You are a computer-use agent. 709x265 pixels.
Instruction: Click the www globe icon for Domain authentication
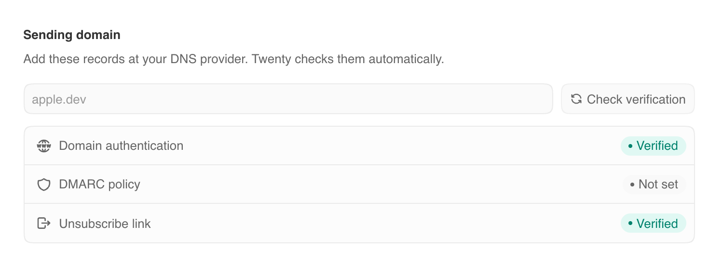44,146
